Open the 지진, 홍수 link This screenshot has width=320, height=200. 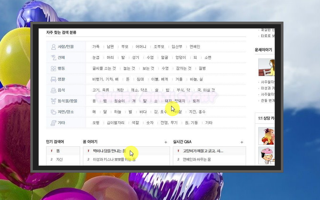pyautogui.click(x=197, y=112)
